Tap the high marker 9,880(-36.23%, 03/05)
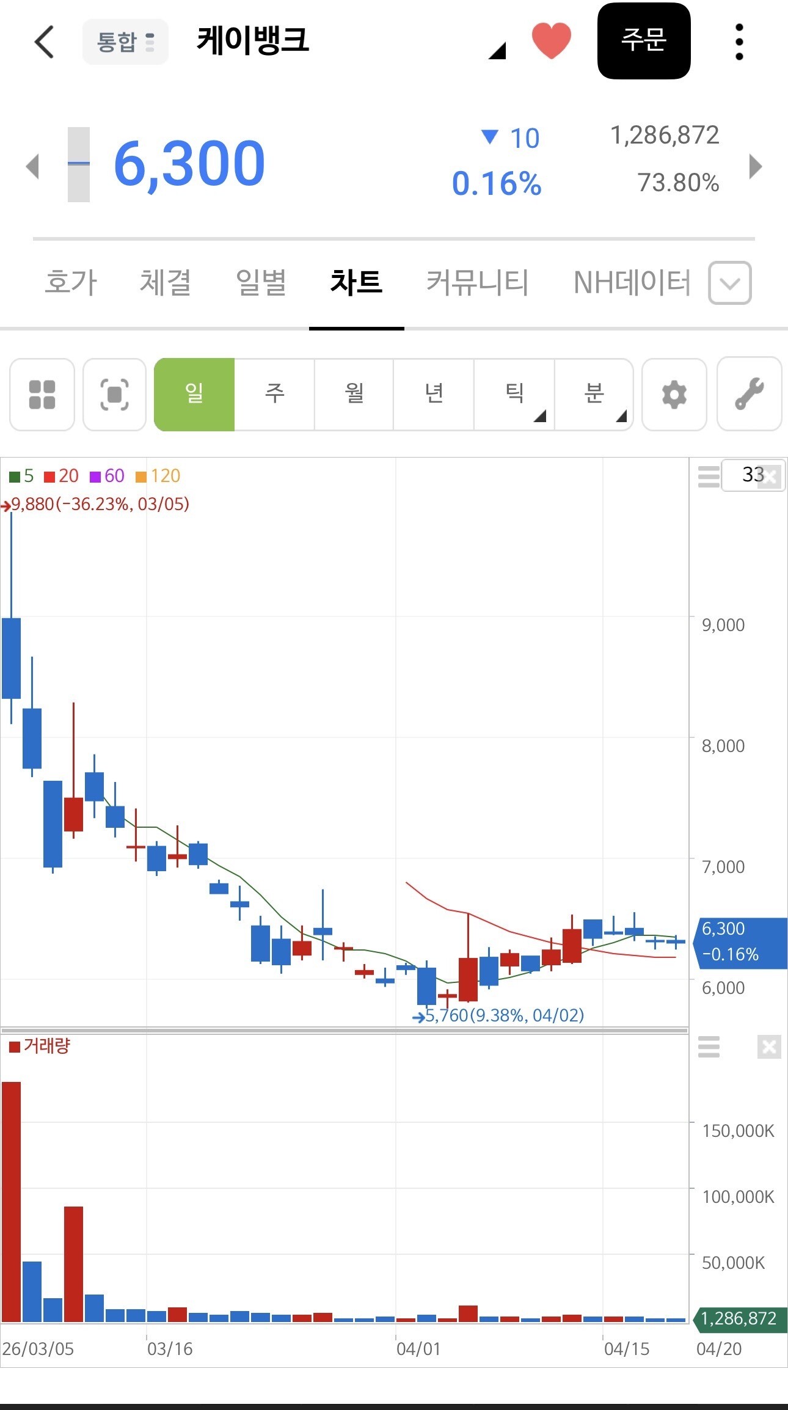788x1410 pixels. point(96,505)
